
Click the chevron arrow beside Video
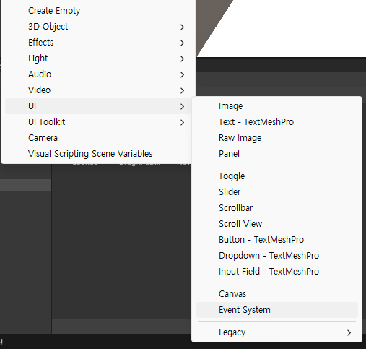point(183,90)
